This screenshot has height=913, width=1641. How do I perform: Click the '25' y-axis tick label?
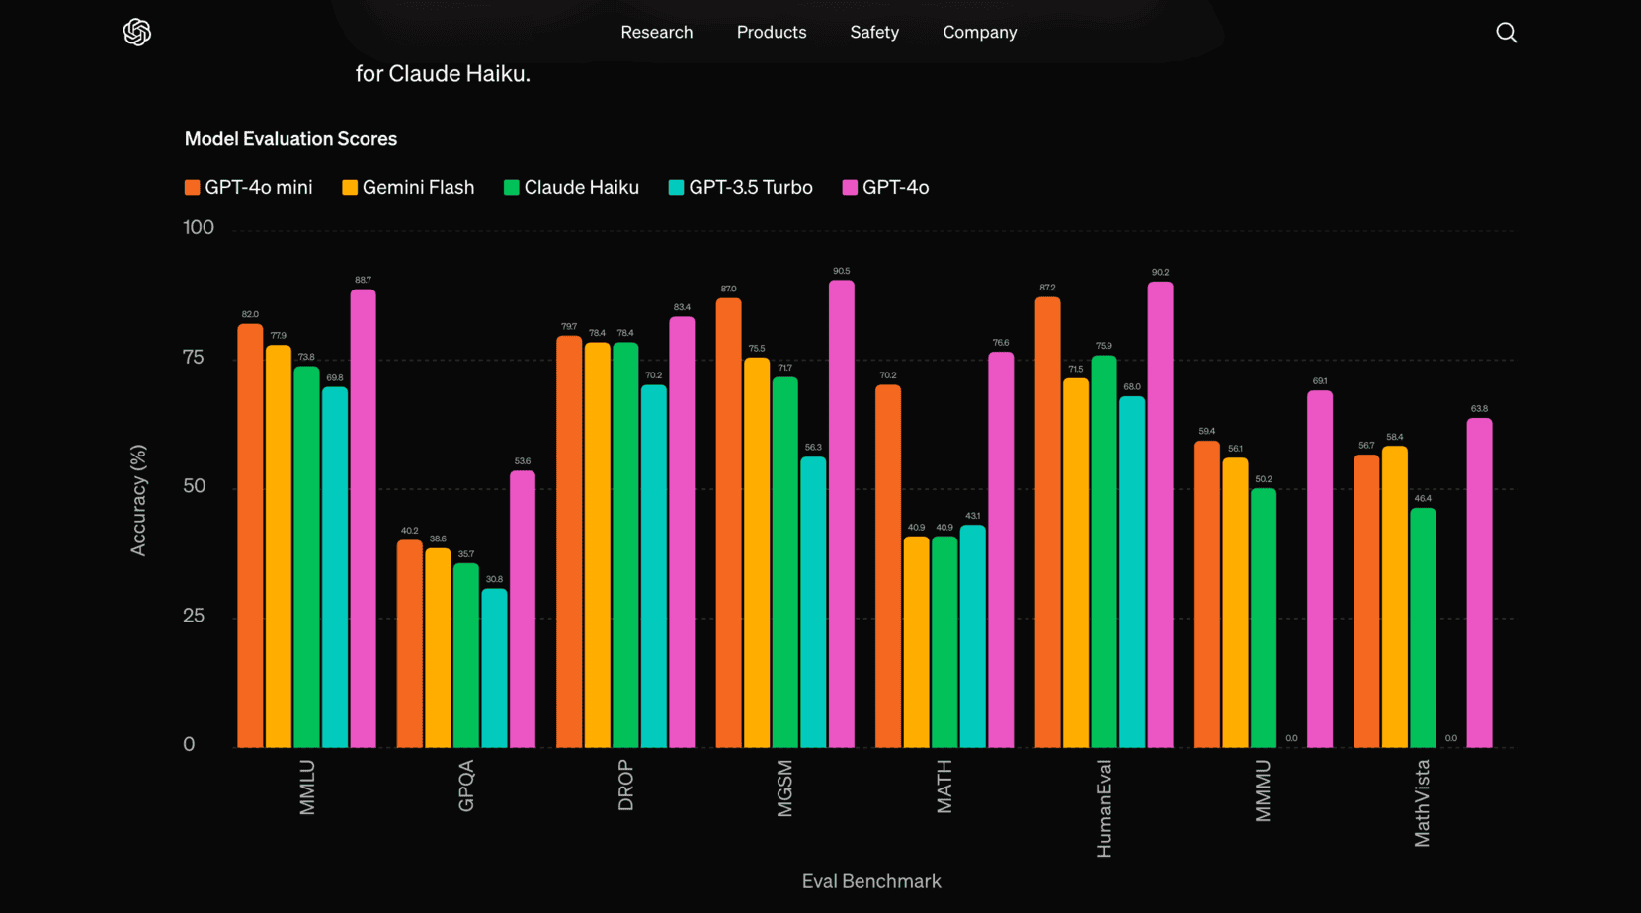(194, 616)
